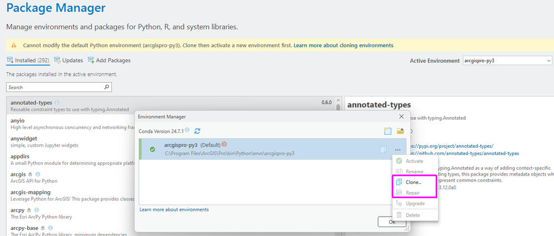Click the Installed tab icon
The image size is (554, 236).
pyautogui.click(x=10, y=60)
